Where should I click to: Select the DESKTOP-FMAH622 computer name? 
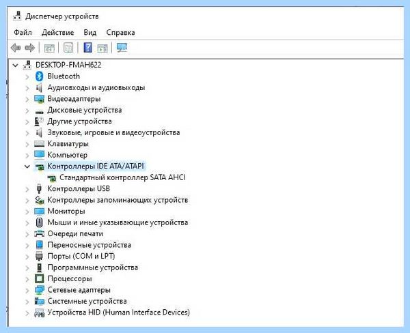coord(68,65)
